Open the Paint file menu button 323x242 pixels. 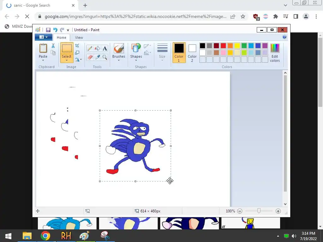(44, 37)
